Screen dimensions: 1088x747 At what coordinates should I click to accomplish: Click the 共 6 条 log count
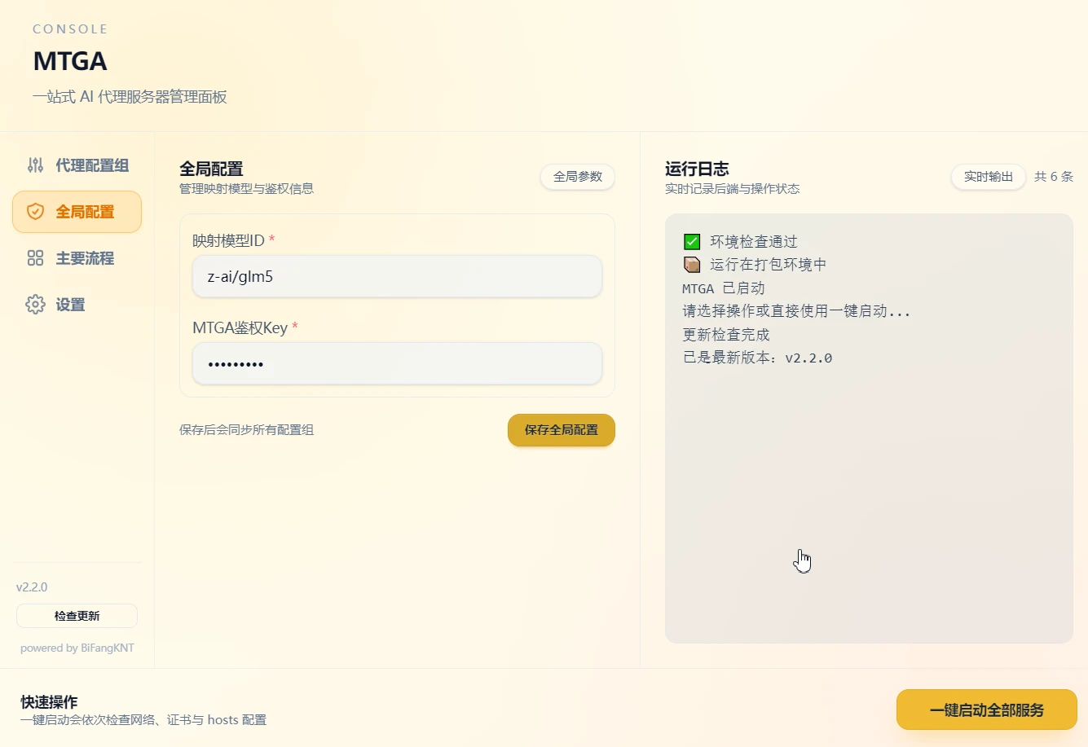tap(1053, 177)
